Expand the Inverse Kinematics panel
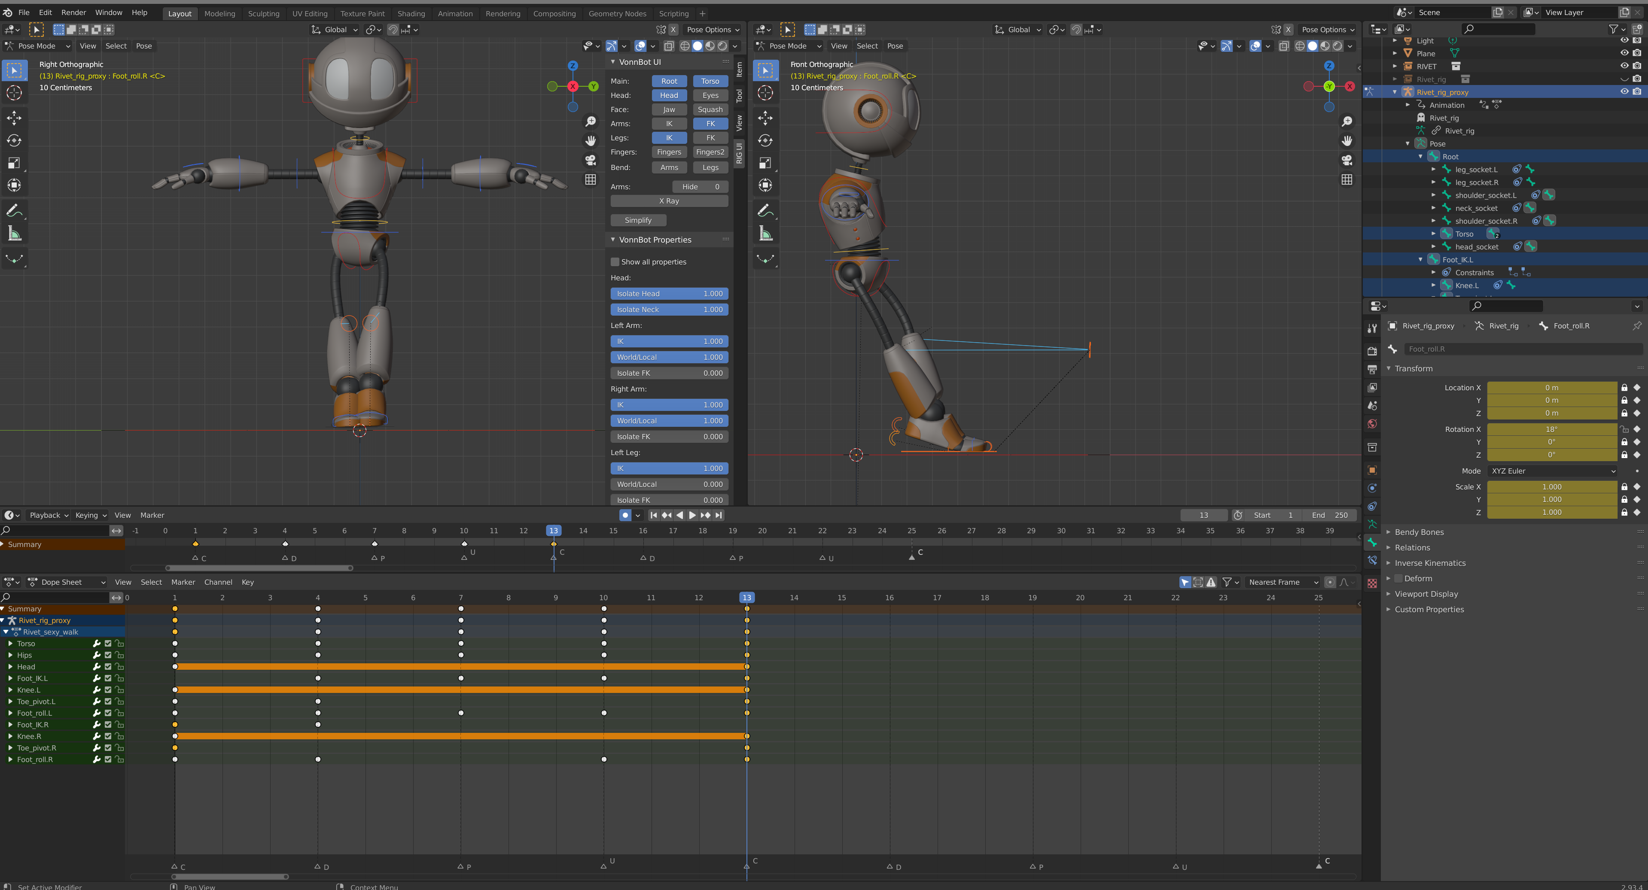The image size is (1648, 890). point(1430,563)
